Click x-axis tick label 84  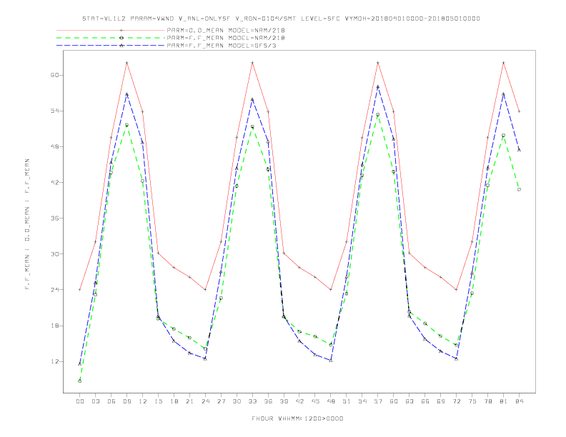click(x=520, y=401)
